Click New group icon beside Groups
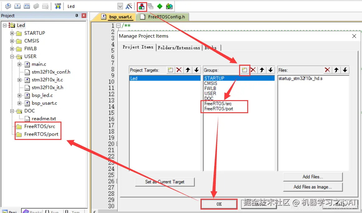The width and height of the screenshot is (362, 213). (x=244, y=70)
